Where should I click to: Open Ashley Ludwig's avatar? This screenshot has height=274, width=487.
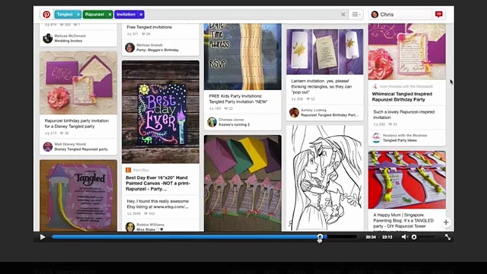click(x=294, y=112)
